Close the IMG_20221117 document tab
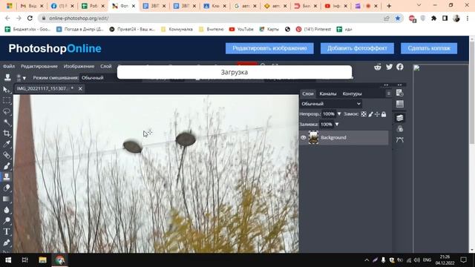Screen dimensions: 475x267 [x=80, y=88]
